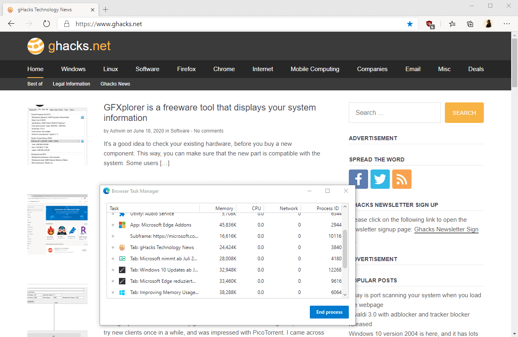Open the Collections icon

tap(470, 24)
